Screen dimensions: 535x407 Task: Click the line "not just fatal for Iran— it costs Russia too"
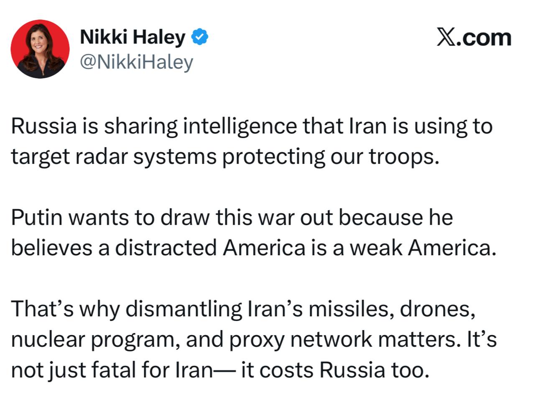220,370
